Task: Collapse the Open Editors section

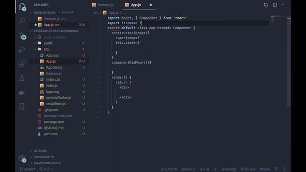Action: pyautogui.click(x=44, y=13)
